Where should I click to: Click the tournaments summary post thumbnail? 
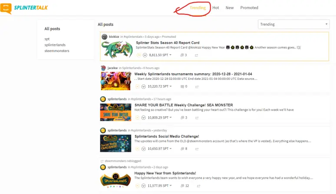[116, 81]
